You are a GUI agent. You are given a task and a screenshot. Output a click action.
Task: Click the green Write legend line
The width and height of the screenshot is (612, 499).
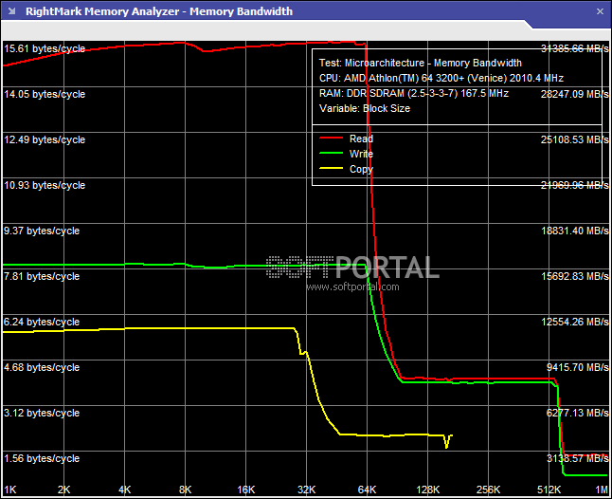coord(331,154)
